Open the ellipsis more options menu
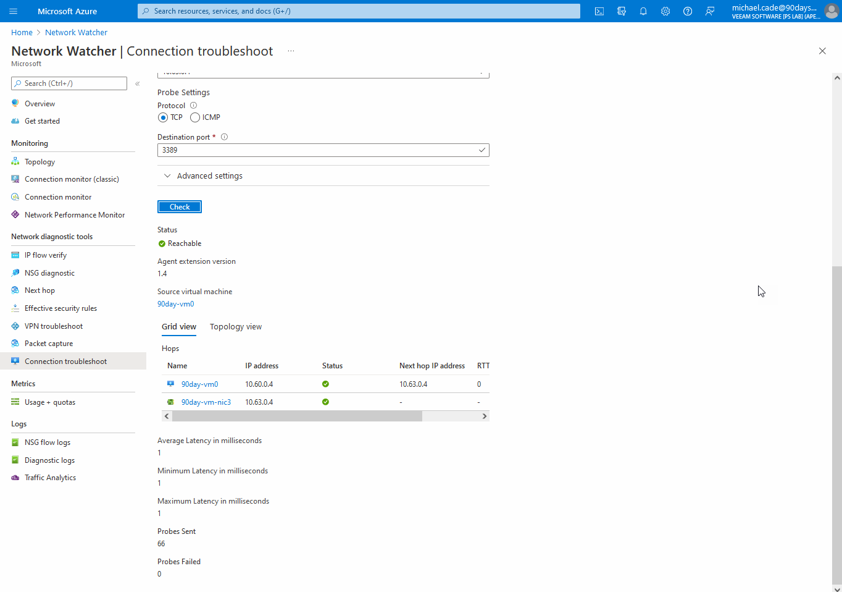Image resolution: width=842 pixels, height=592 pixels. pos(291,51)
